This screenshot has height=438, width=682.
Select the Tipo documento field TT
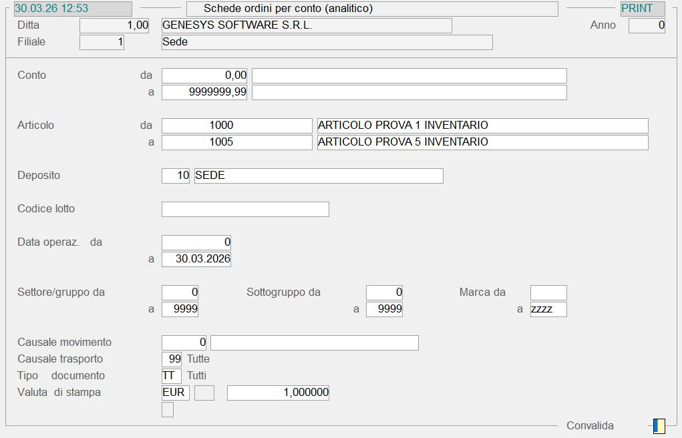172,376
